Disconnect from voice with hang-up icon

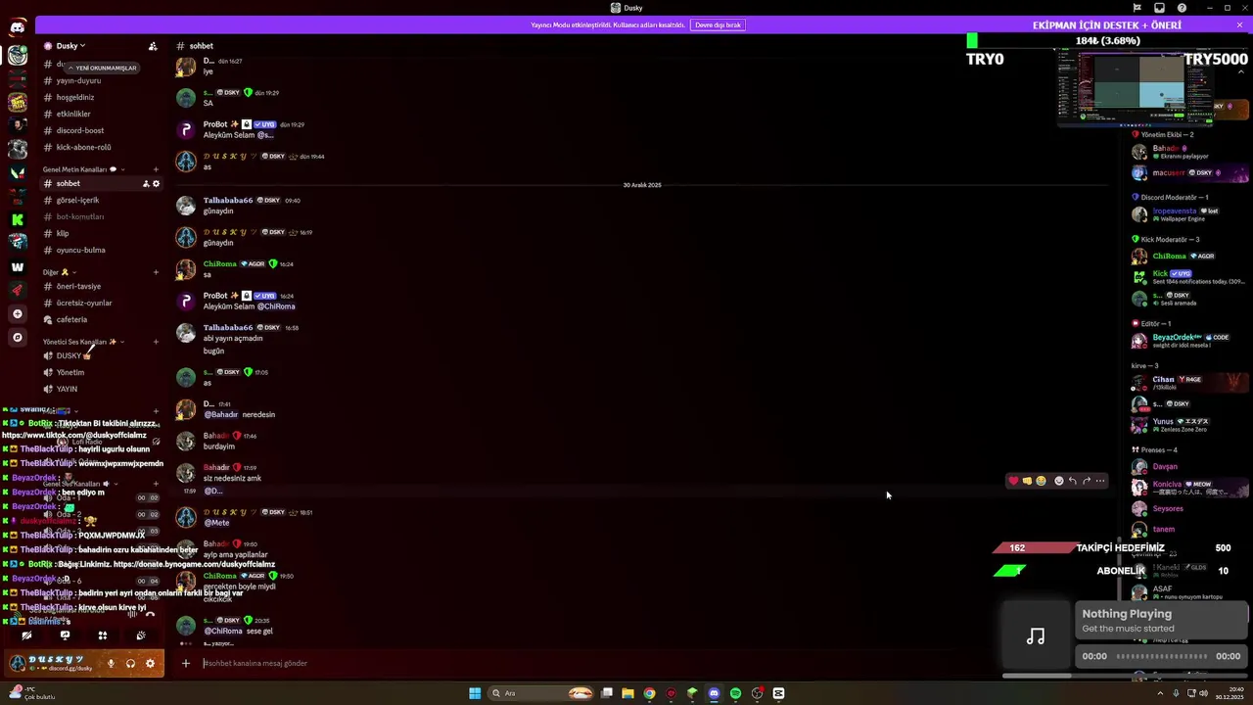coord(151,615)
